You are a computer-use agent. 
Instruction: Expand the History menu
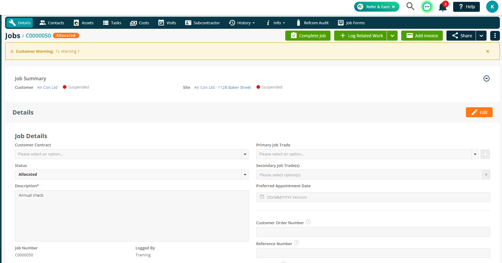pos(242,23)
